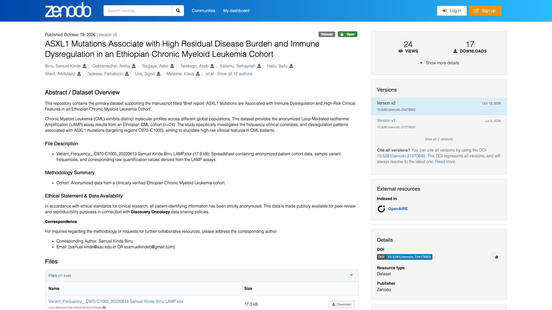Viewport: 552px width, 310px height.
Task: Copy the DOI with the clipboard icon
Action: (496, 257)
